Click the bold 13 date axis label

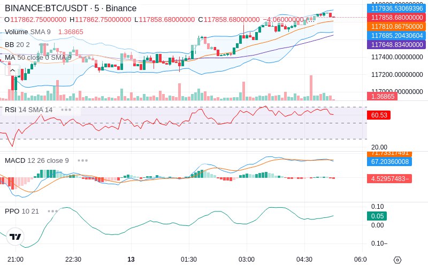coord(131,260)
